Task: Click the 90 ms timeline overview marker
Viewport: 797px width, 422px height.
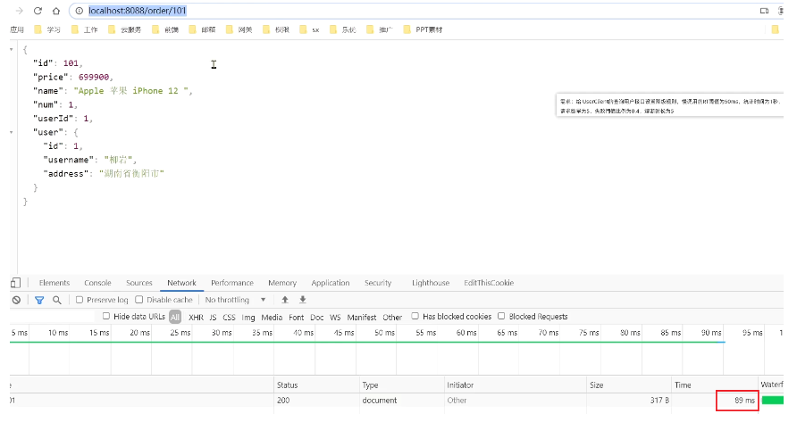Action: pyautogui.click(x=711, y=333)
